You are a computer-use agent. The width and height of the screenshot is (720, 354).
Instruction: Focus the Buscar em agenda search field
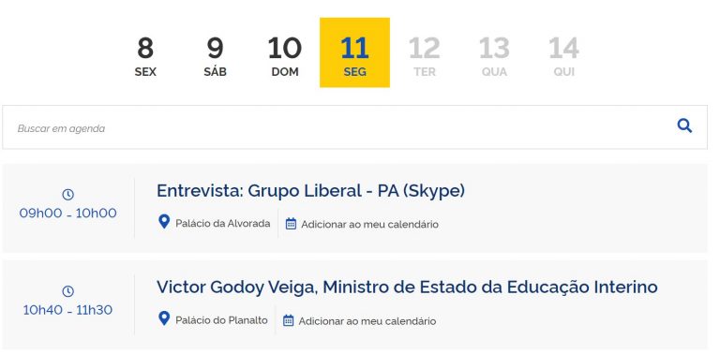[355, 127]
